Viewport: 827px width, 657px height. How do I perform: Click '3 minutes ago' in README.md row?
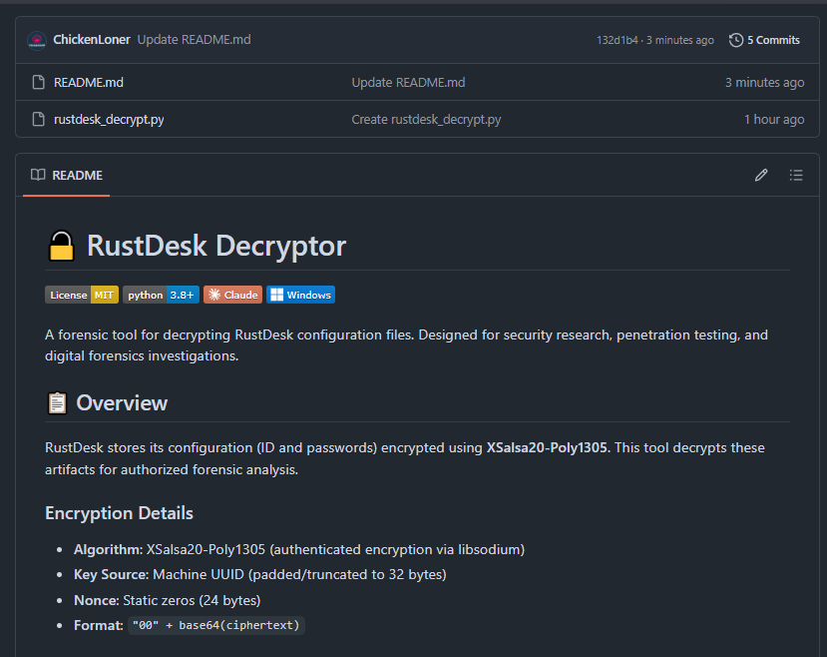click(764, 82)
